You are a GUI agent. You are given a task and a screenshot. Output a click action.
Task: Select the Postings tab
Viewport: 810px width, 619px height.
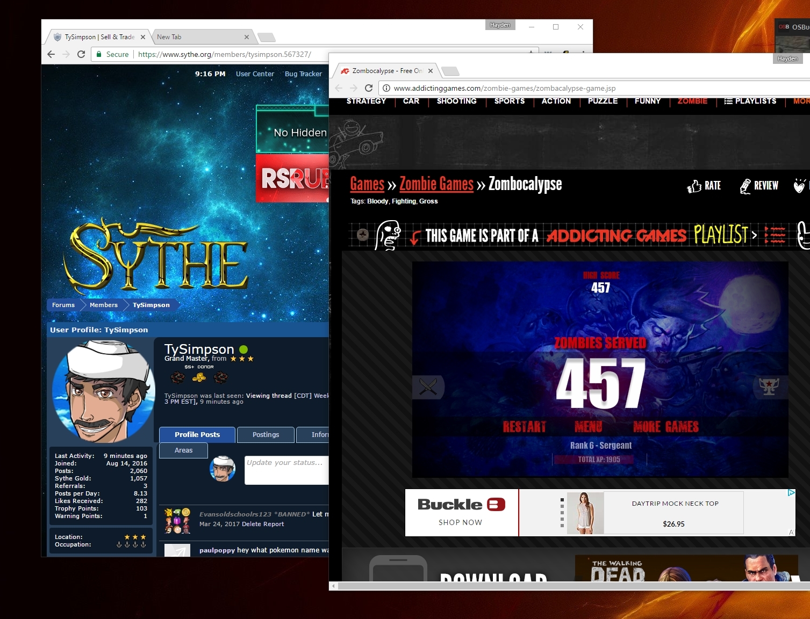pyautogui.click(x=266, y=435)
